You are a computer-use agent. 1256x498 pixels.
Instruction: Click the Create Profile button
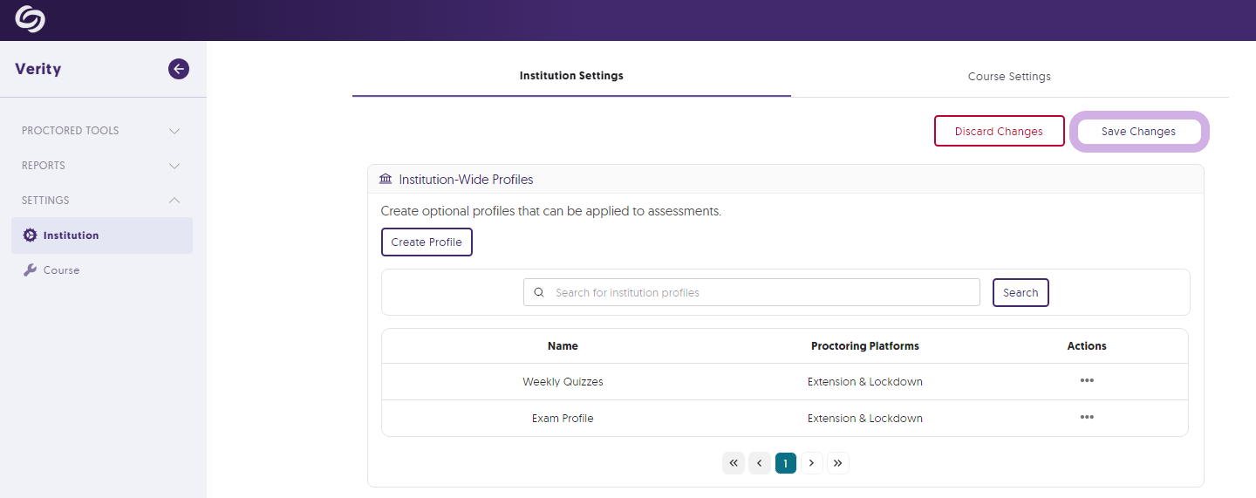click(427, 242)
